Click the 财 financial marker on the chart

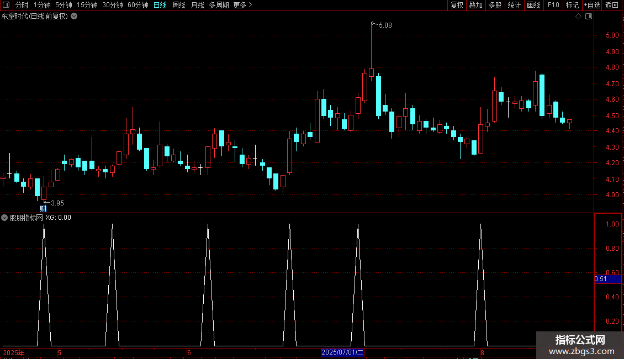44,209
